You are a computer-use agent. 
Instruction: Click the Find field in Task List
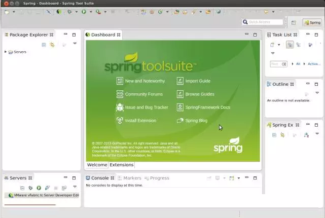[x=278, y=64]
